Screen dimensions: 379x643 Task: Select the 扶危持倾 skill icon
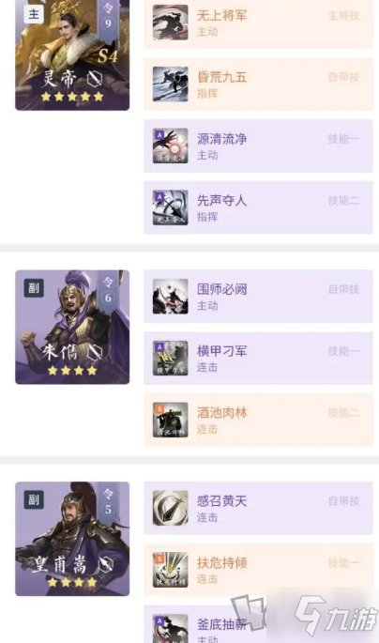tap(170, 570)
